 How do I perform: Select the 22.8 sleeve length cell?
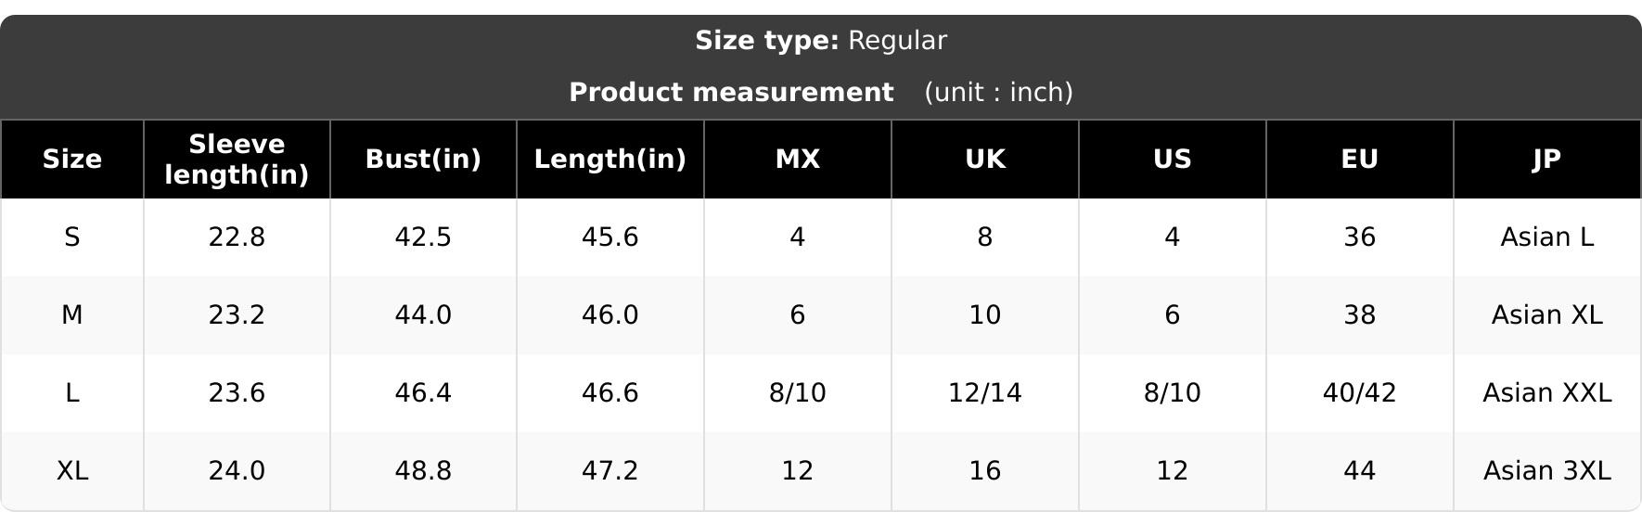(x=237, y=237)
